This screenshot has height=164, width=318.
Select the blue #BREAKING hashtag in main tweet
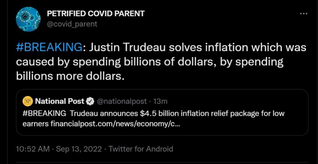click(49, 47)
